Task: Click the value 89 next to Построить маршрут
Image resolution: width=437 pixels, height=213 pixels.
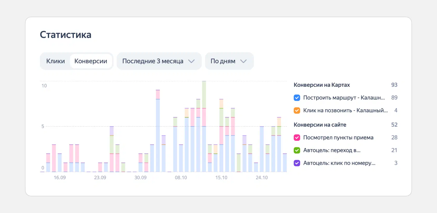Action: point(394,98)
